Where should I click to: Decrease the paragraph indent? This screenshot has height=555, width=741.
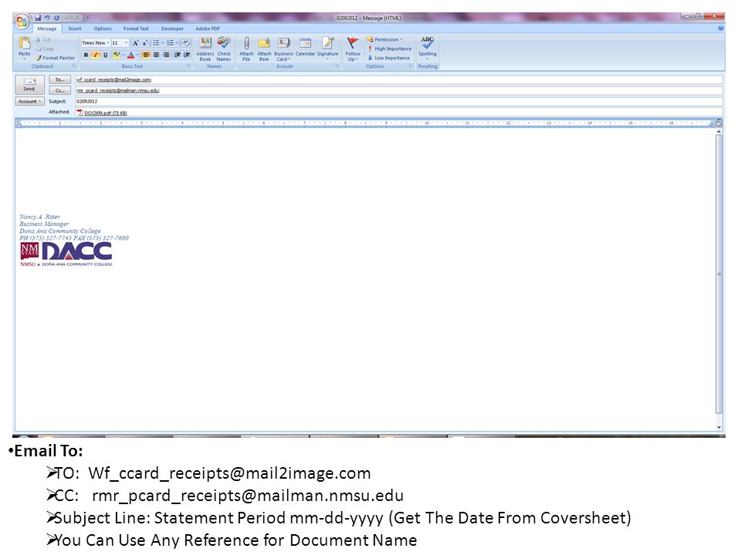tap(178, 55)
